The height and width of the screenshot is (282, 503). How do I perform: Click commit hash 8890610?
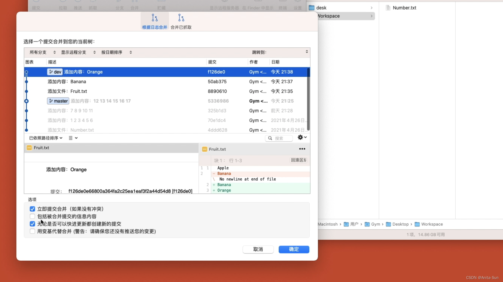217,91
